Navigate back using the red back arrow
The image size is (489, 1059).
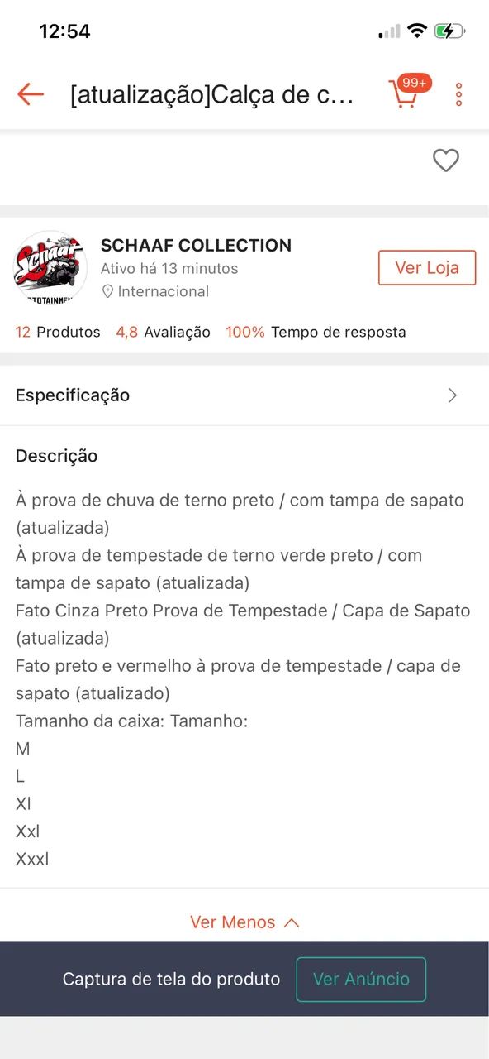pos(30,93)
